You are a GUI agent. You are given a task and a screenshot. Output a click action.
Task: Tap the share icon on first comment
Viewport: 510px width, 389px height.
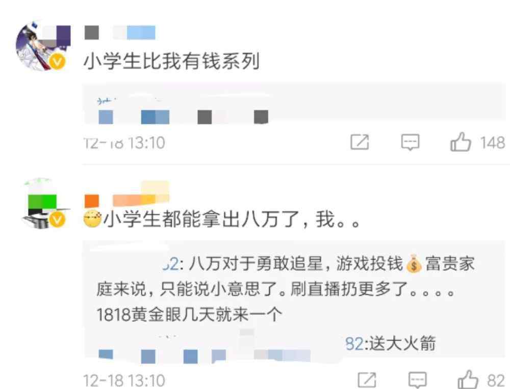coord(360,142)
